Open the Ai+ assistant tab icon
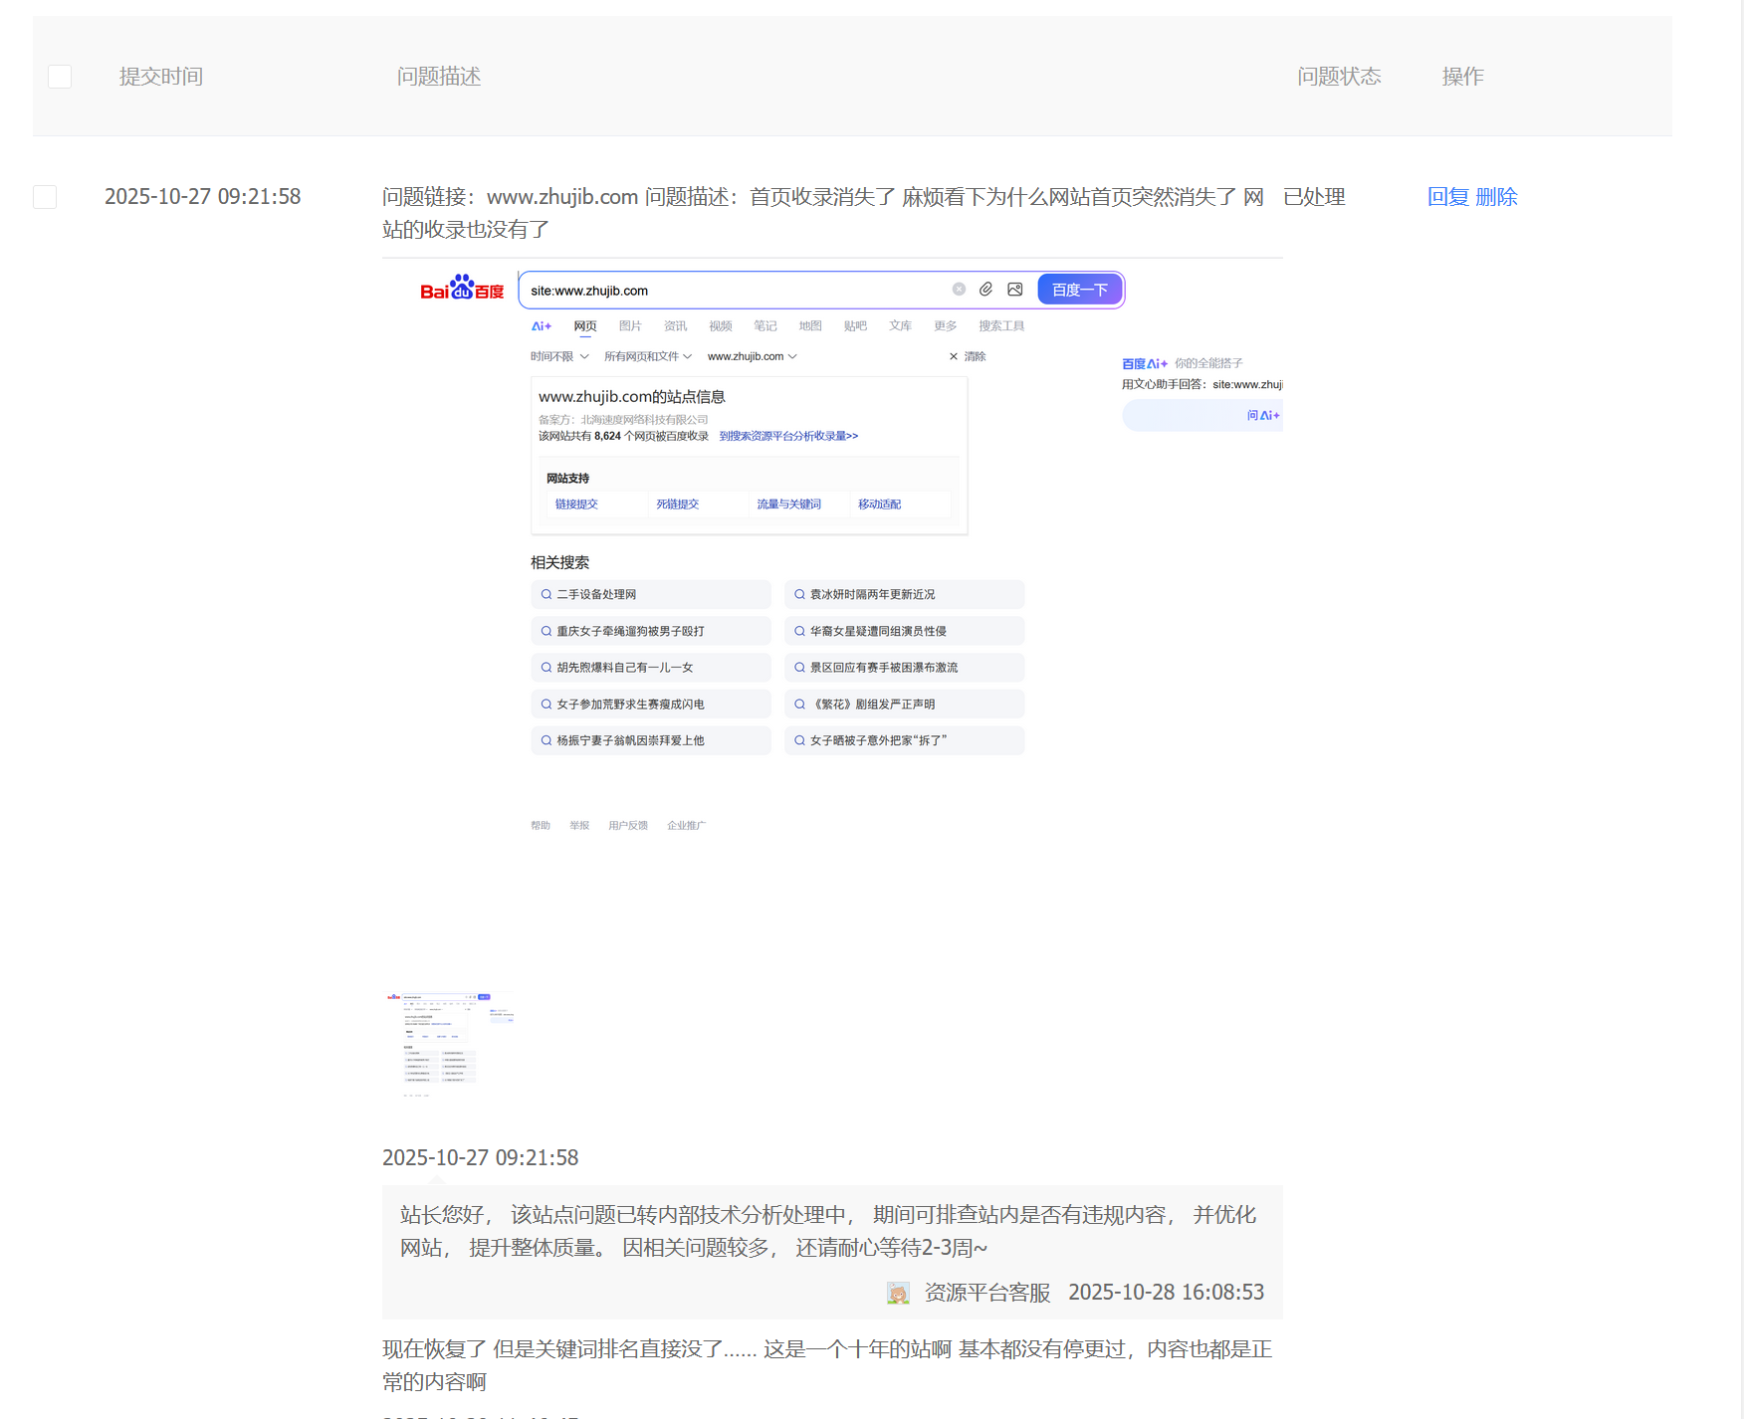 tap(541, 325)
